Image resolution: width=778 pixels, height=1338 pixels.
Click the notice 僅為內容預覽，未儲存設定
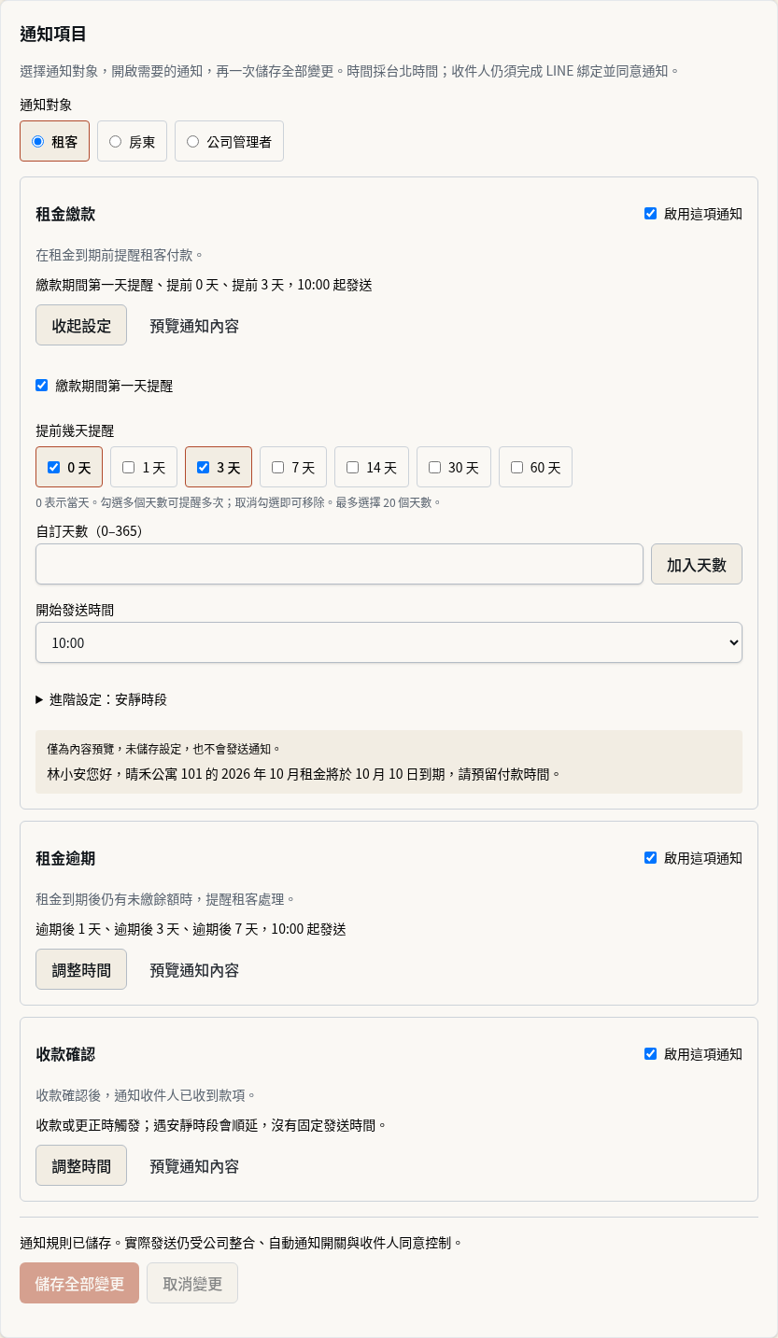[163, 749]
